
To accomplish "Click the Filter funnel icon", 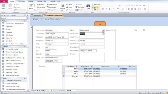I will tap(31, 7).
